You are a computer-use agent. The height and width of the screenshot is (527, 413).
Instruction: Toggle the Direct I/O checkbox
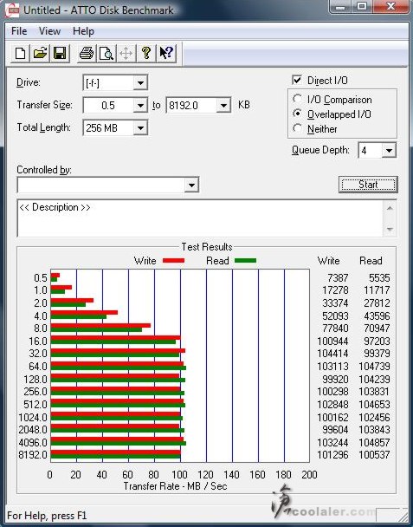[x=297, y=80]
